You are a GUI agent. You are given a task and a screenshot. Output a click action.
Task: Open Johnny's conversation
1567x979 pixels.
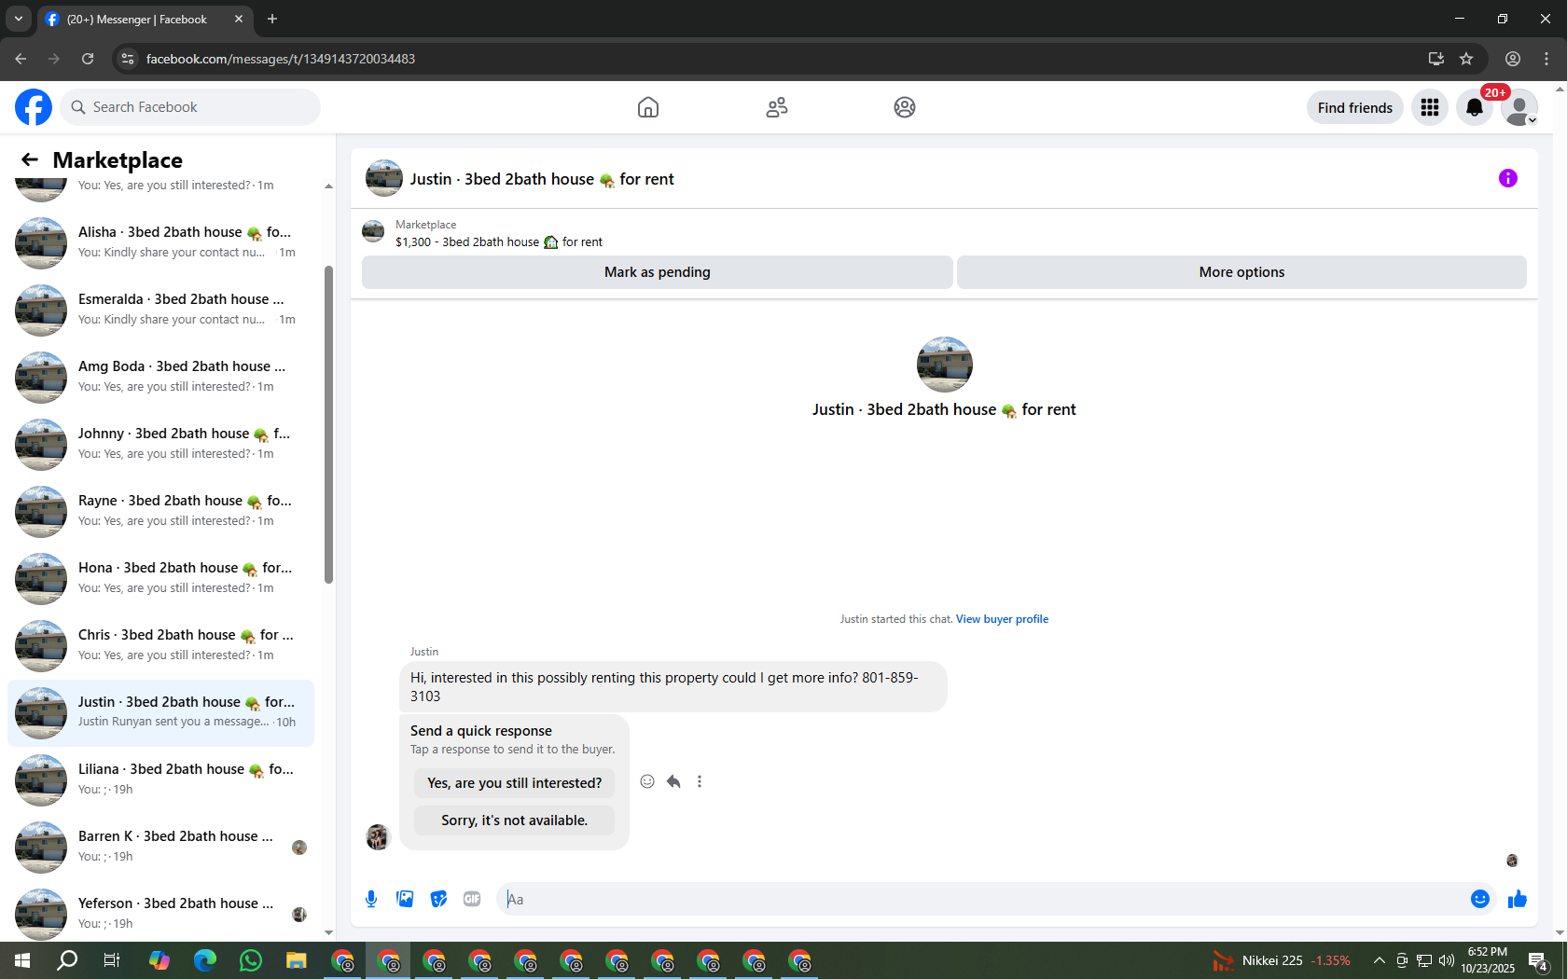[160, 444]
